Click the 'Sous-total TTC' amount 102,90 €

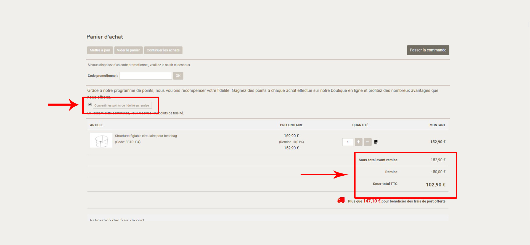(x=435, y=185)
